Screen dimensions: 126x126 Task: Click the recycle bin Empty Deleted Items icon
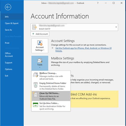point(36,85)
